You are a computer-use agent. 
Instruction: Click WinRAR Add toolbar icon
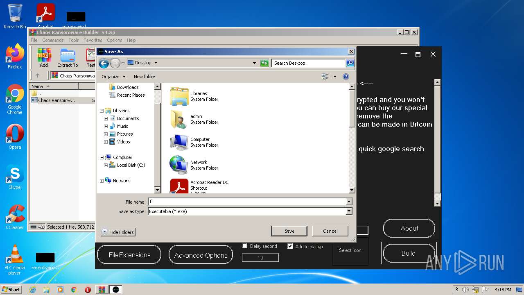point(44,58)
